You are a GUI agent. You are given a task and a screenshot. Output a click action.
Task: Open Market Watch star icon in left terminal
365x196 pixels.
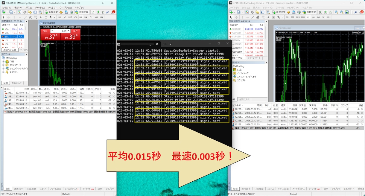30,12
